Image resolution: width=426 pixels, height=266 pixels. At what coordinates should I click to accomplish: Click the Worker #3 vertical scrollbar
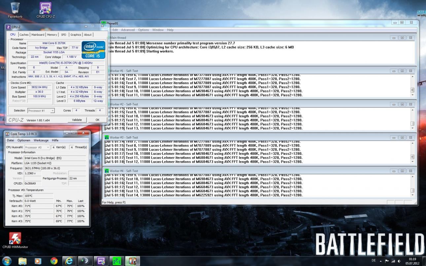click(412, 152)
